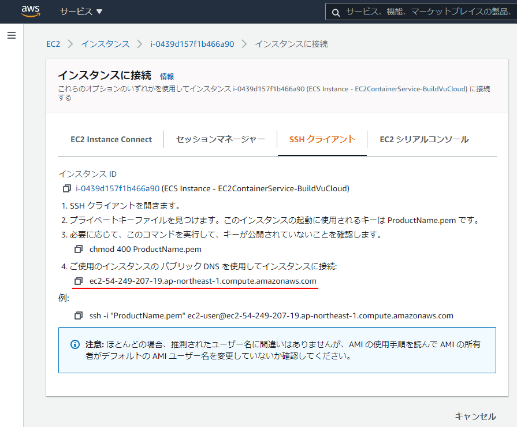
Task: Switch to EC2 シリアルコンソール tab
Action: tap(424, 139)
